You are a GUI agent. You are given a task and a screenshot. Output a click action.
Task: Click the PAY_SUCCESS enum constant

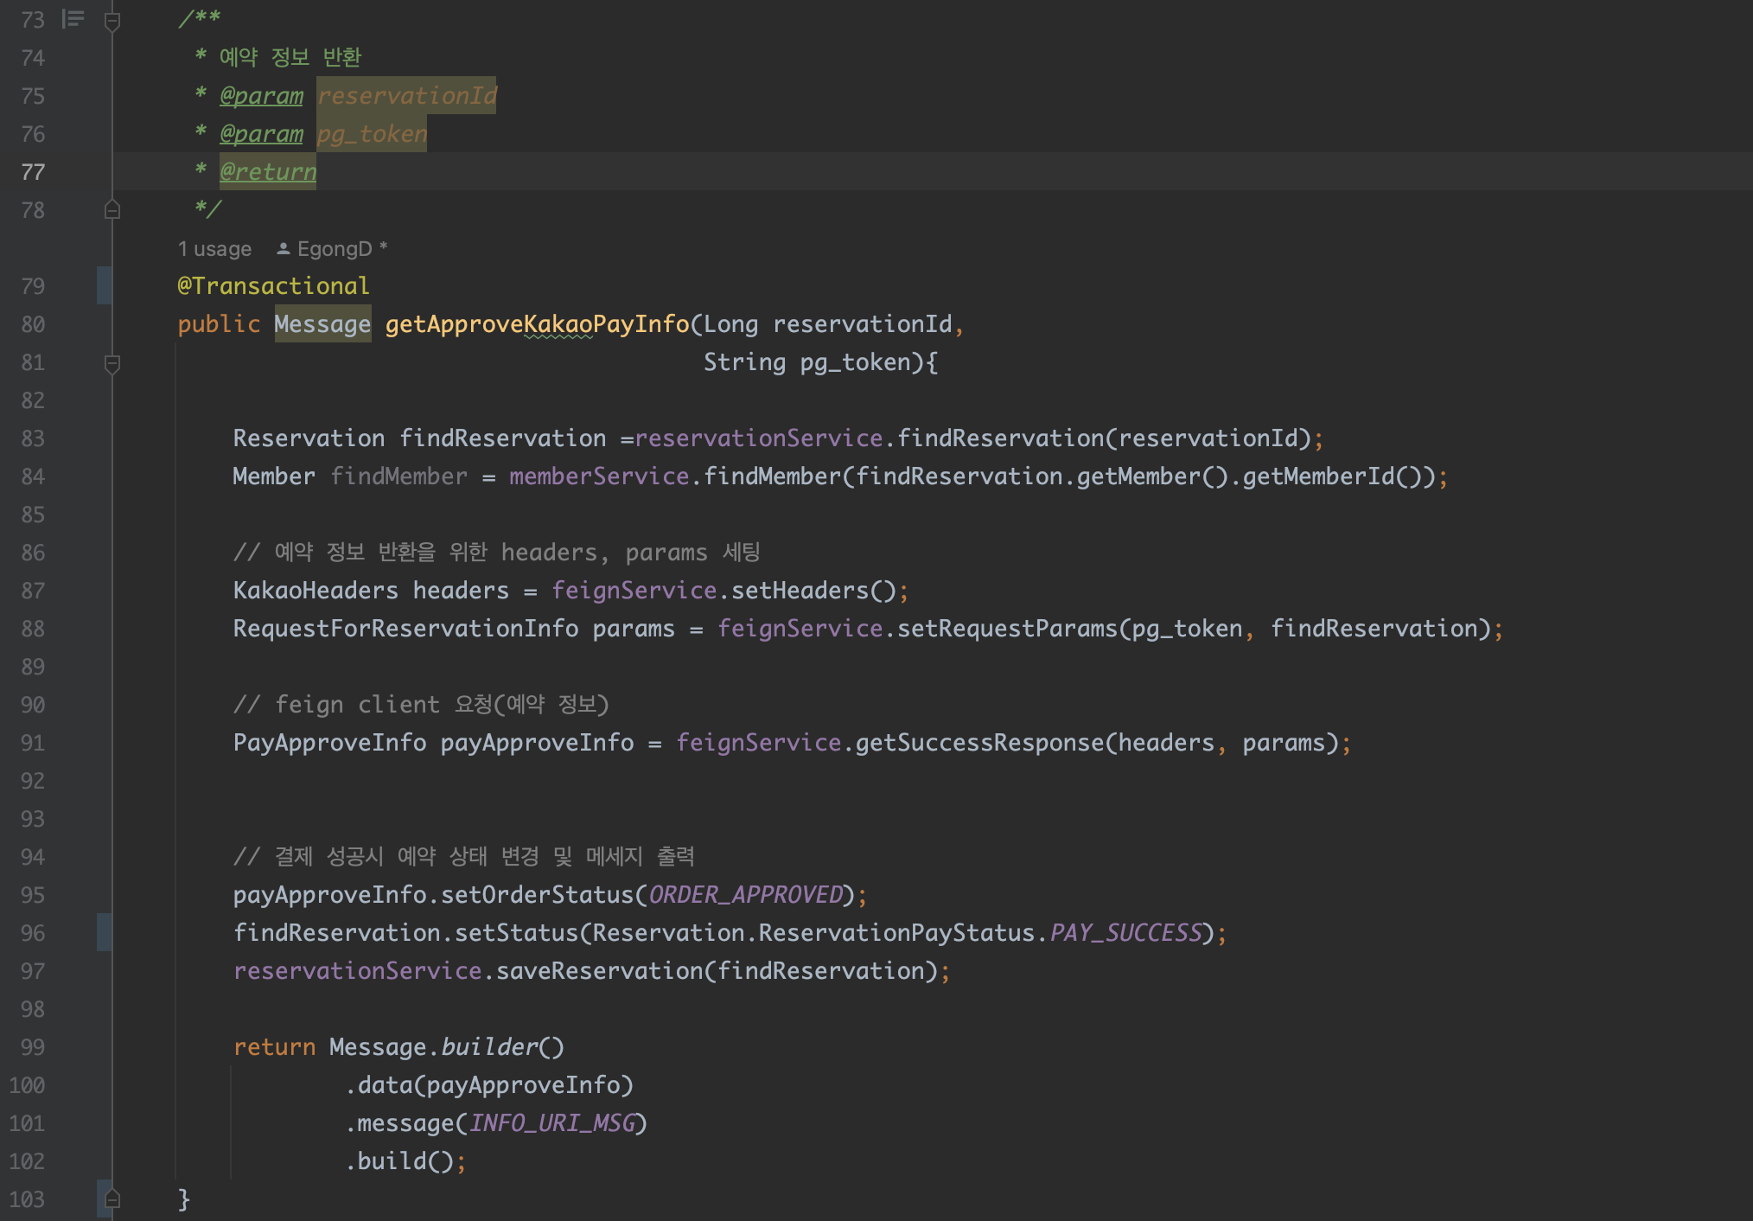tap(1125, 933)
